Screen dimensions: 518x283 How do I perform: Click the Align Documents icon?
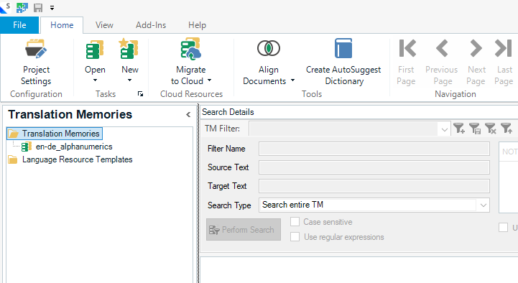[x=269, y=48]
